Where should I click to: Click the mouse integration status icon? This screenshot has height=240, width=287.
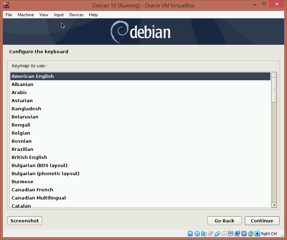click(x=251, y=233)
